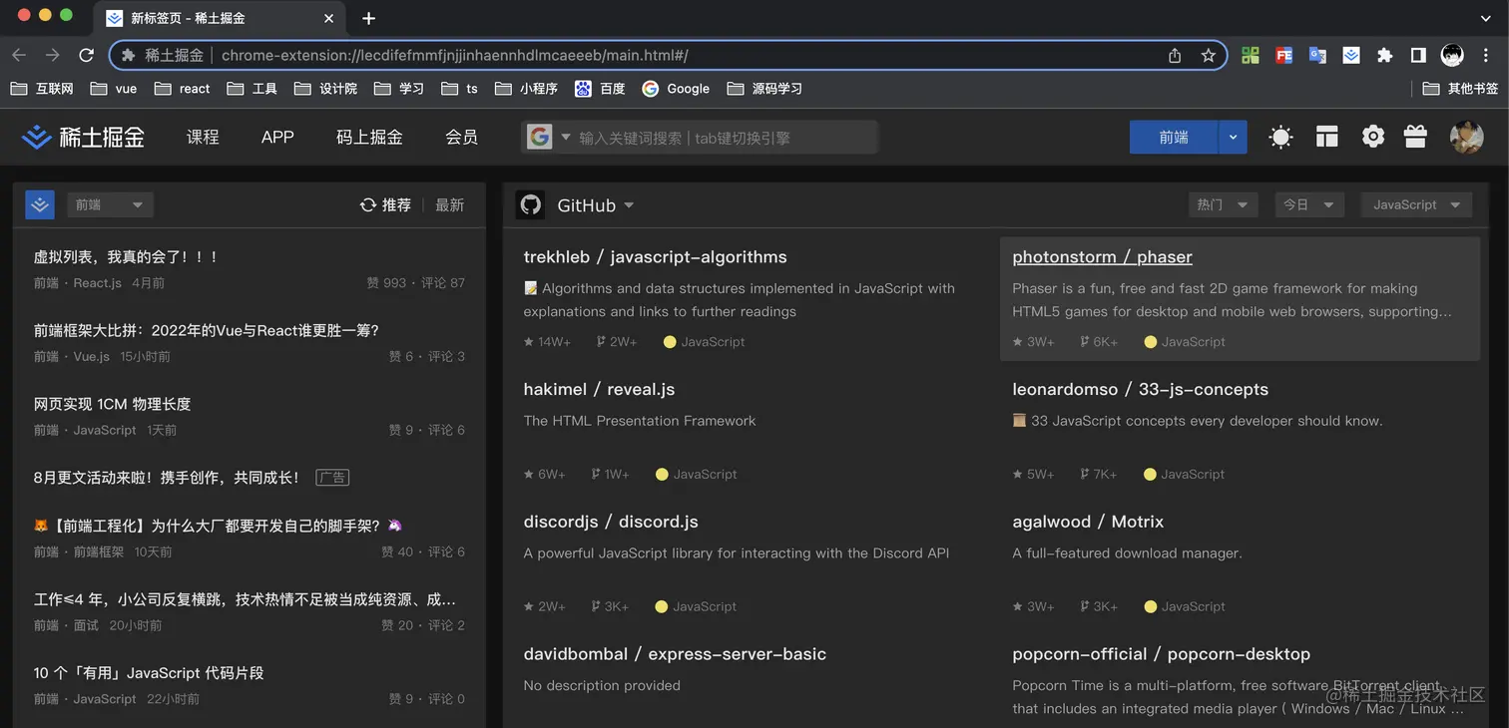Click the Juejin icon in left panel
The image size is (1509, 728).
point(40,204)
